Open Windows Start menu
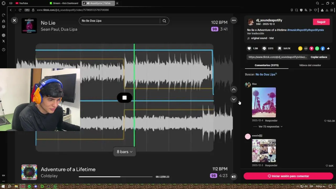Screen dimensions: 336x189 click(x=3, y=186)
